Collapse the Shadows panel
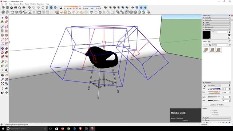 coord(217,83)
